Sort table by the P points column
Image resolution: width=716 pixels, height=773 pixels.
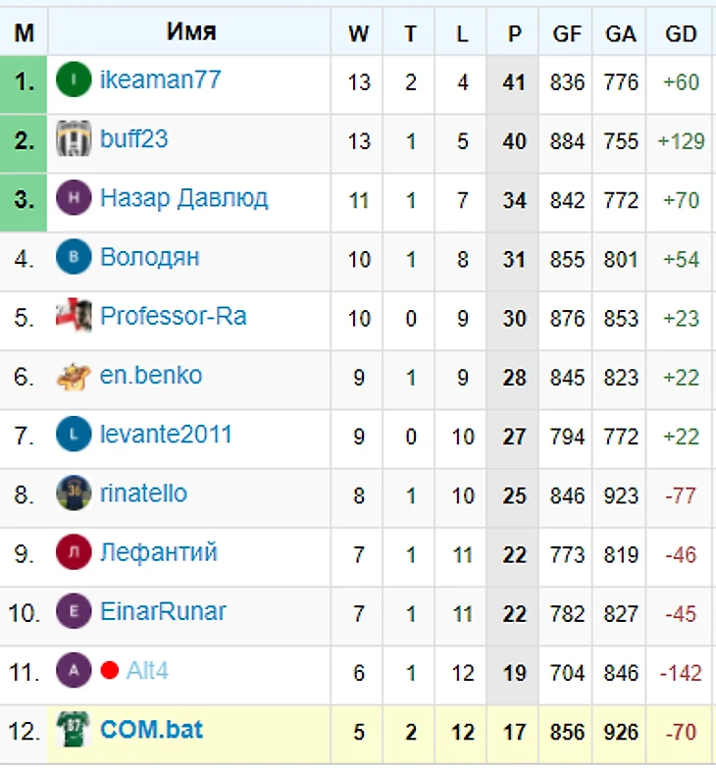(514, 33)
